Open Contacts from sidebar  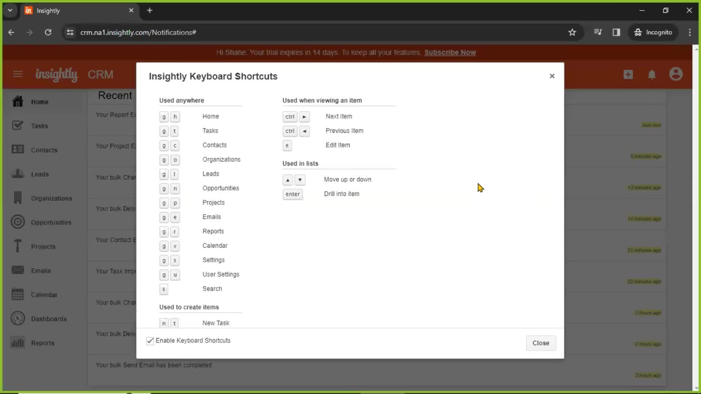[44, 150]
